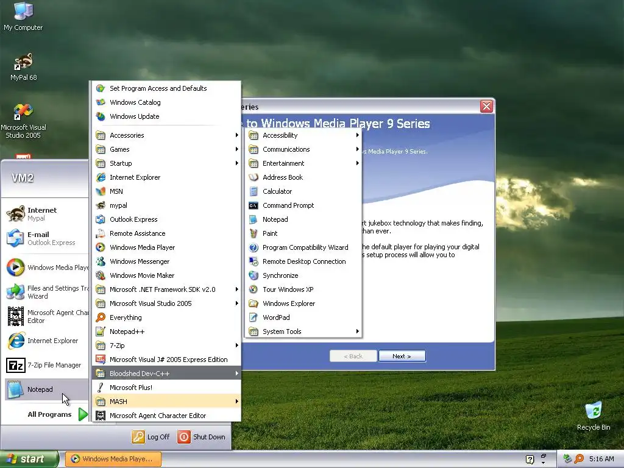Click the Windows Explorer icon

(x=253, y=303)
